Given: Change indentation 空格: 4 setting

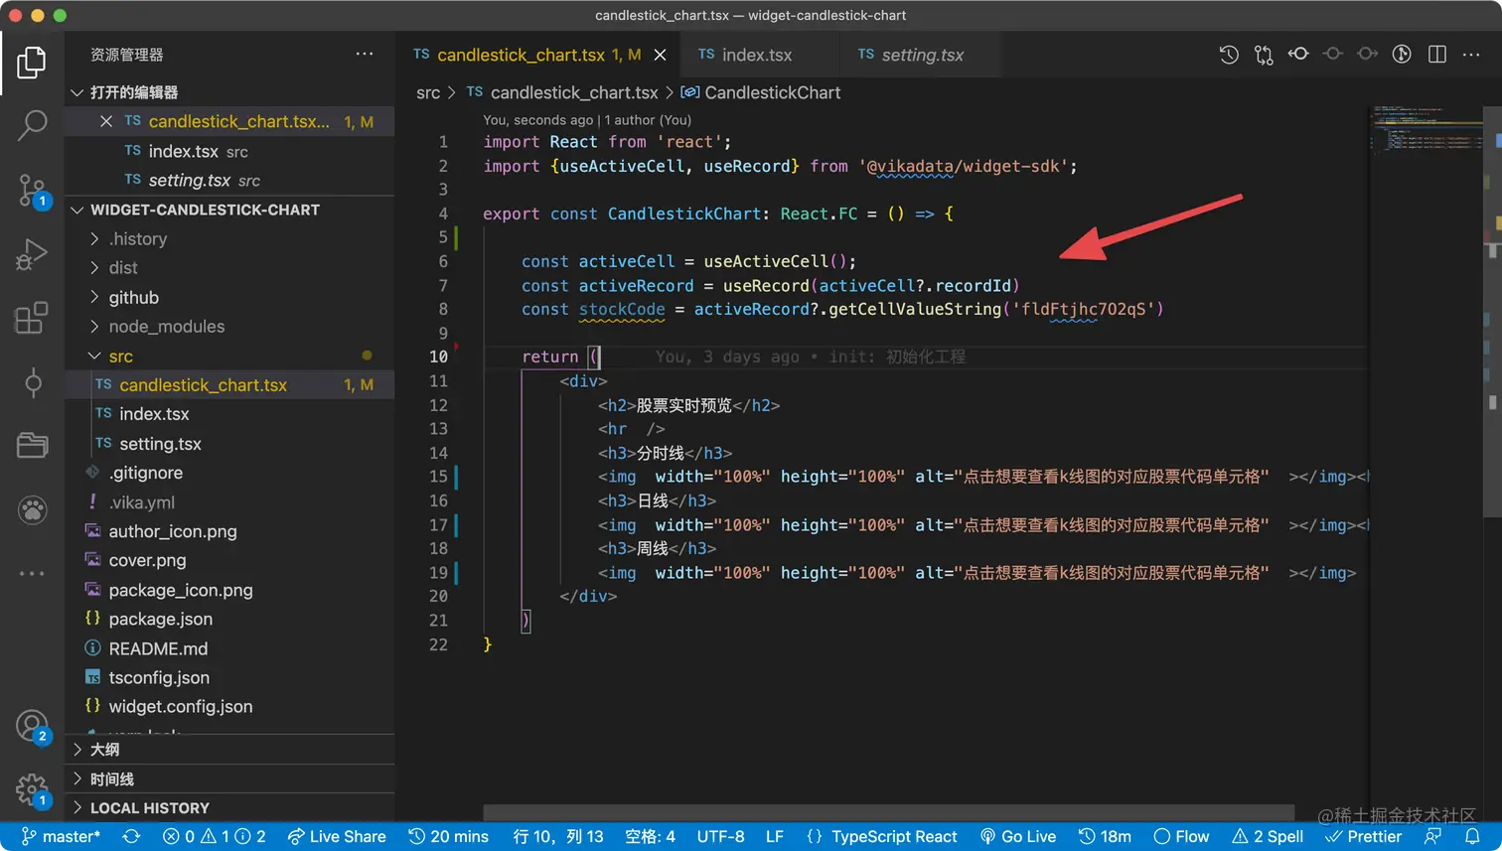Looking at the screenshot, I should [650, 836].
